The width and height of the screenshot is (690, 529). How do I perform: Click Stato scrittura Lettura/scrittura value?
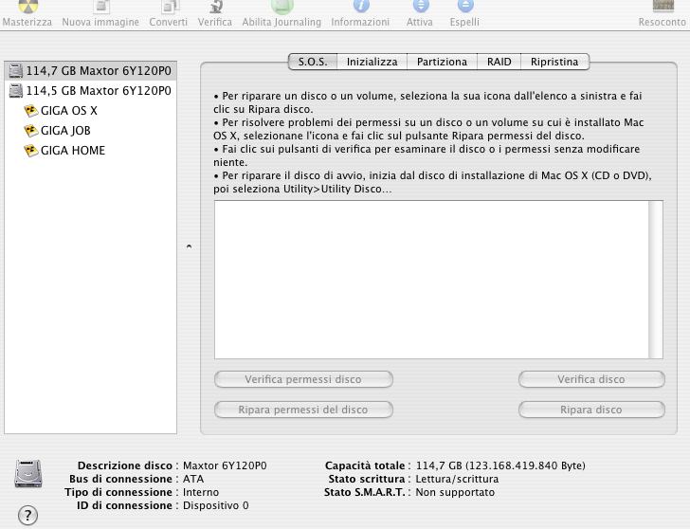[x=457, y=479]
